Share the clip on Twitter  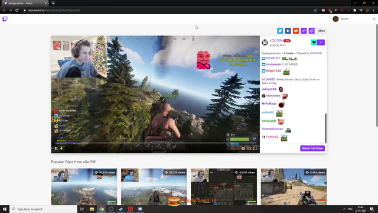(280, 31)
